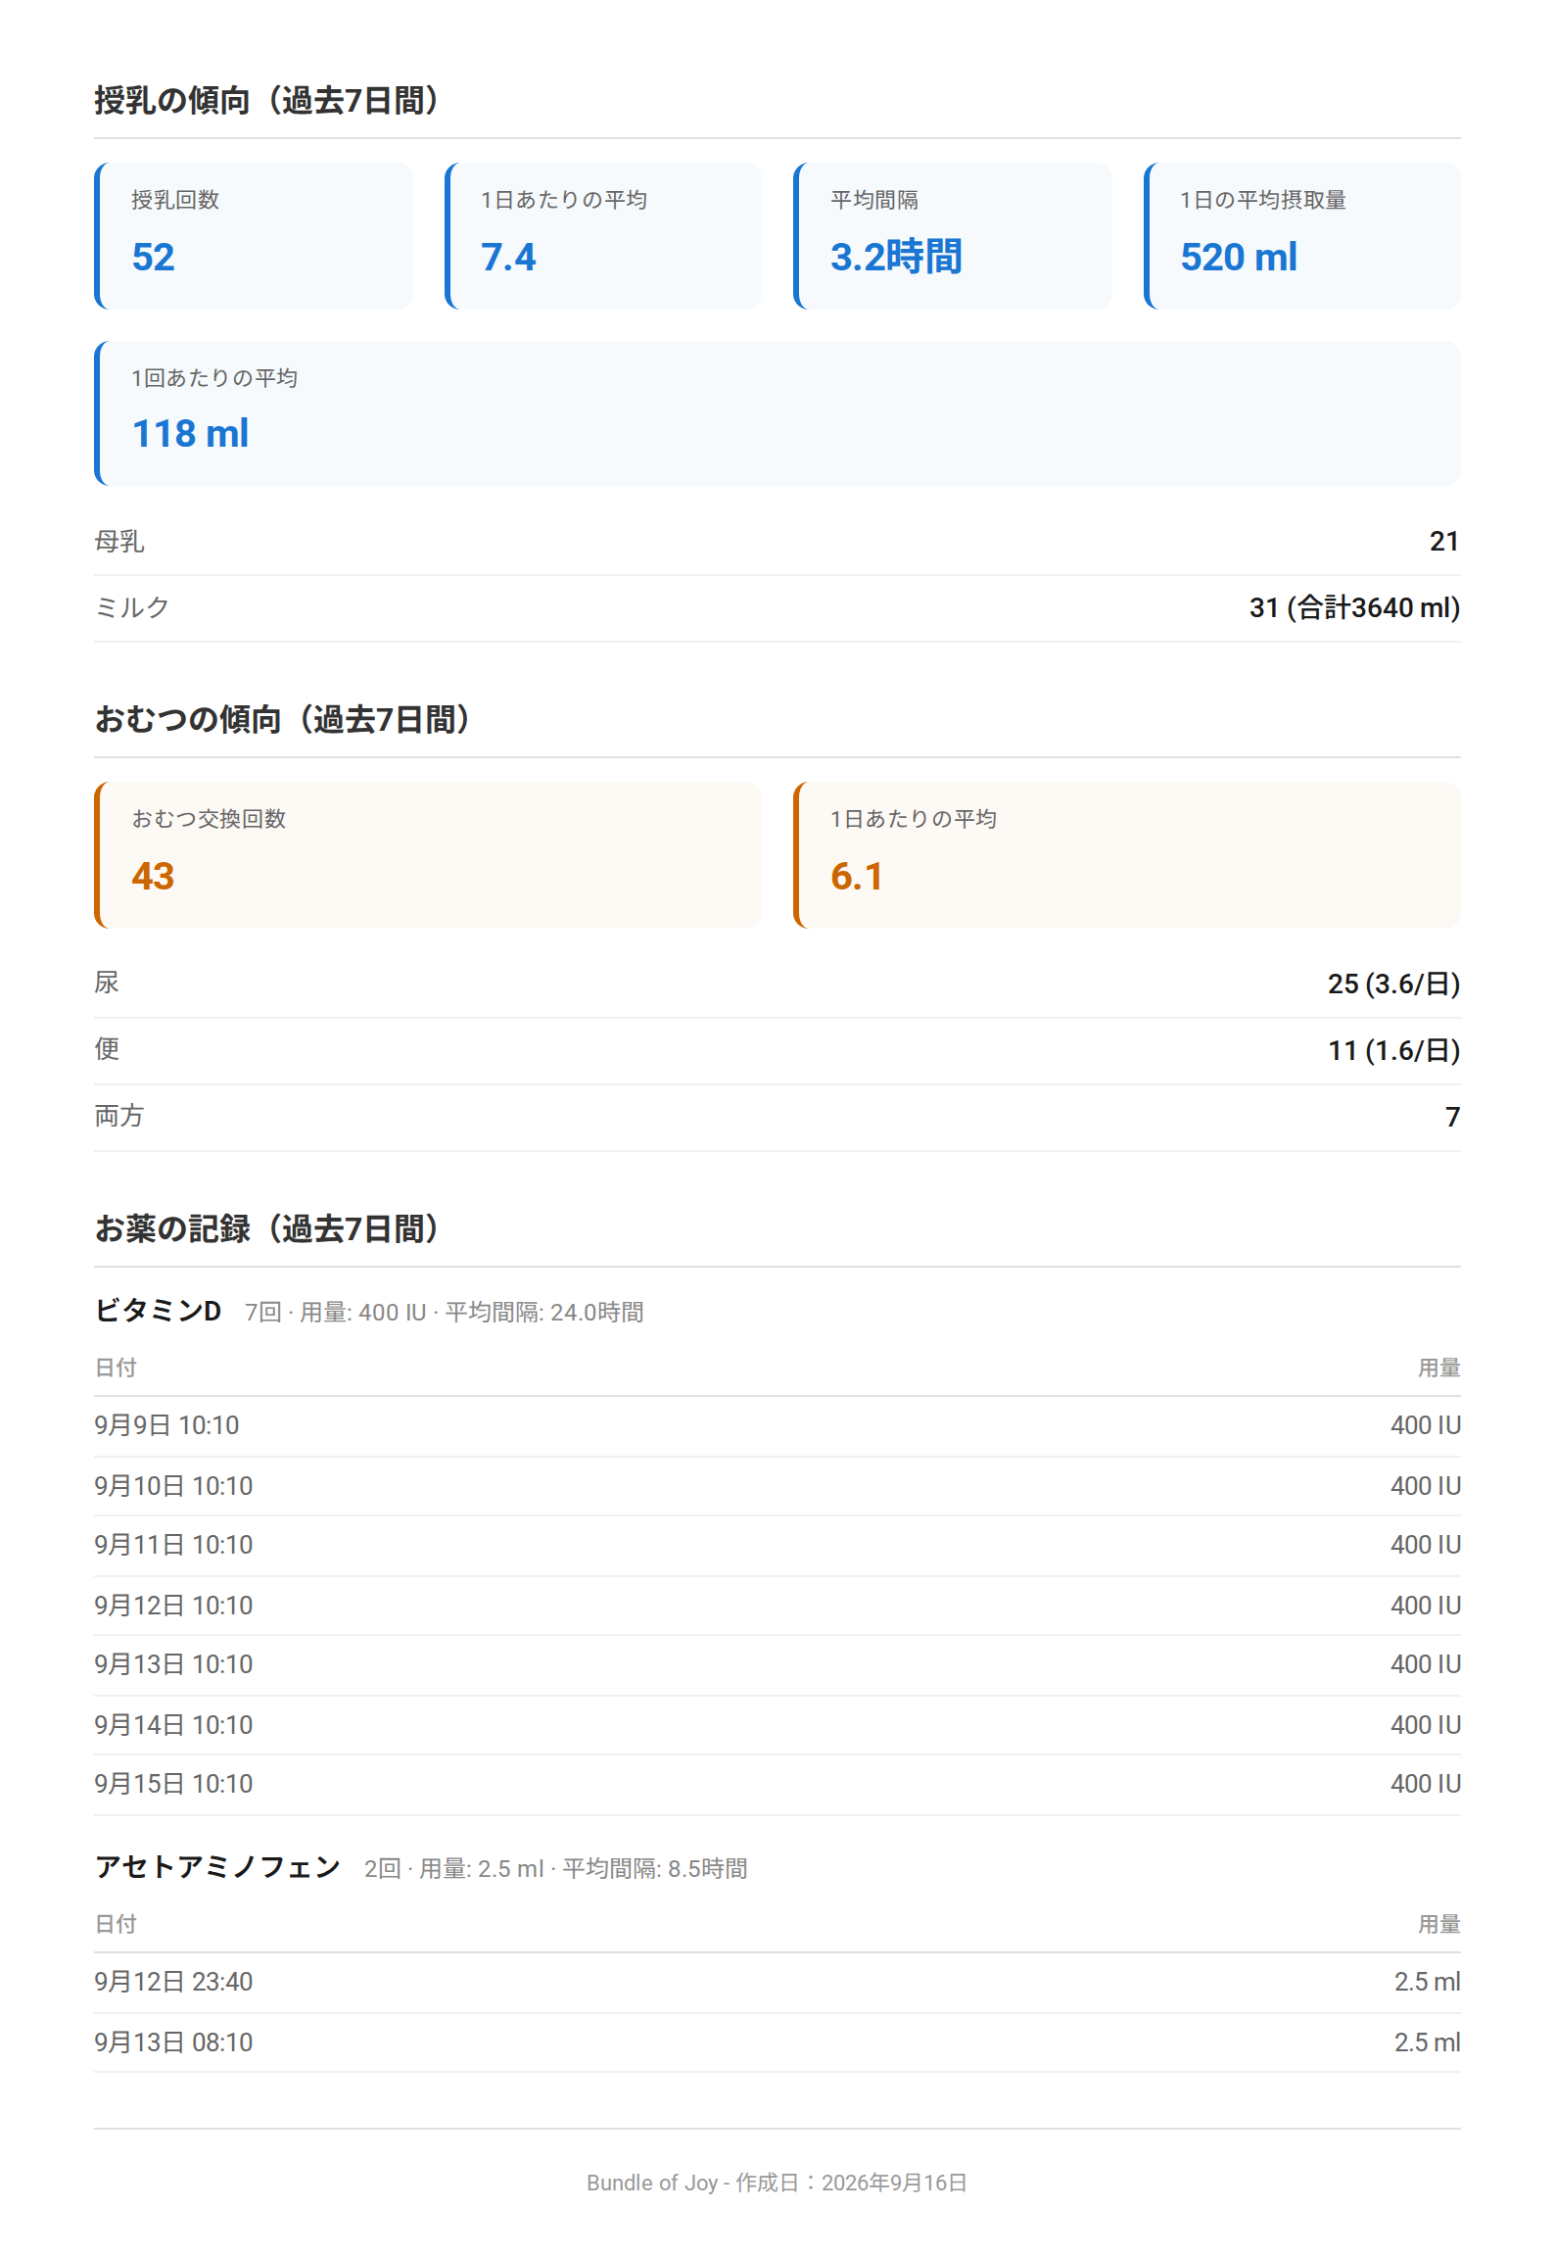Click the 2.5 ml dose for 9月12日 23:40

click(x=1428, y=1982)
